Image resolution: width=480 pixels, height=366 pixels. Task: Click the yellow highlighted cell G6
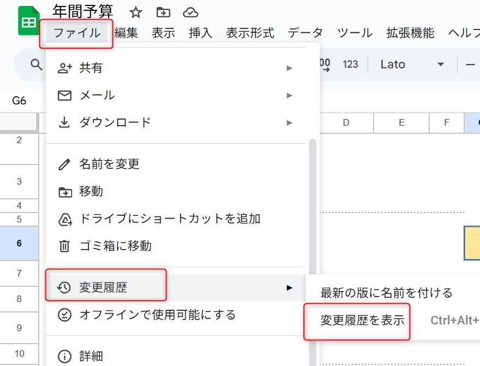(x=472, y=243)
